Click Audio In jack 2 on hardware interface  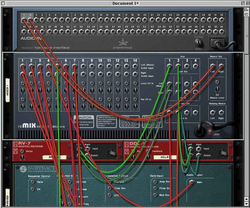point(30,20)
